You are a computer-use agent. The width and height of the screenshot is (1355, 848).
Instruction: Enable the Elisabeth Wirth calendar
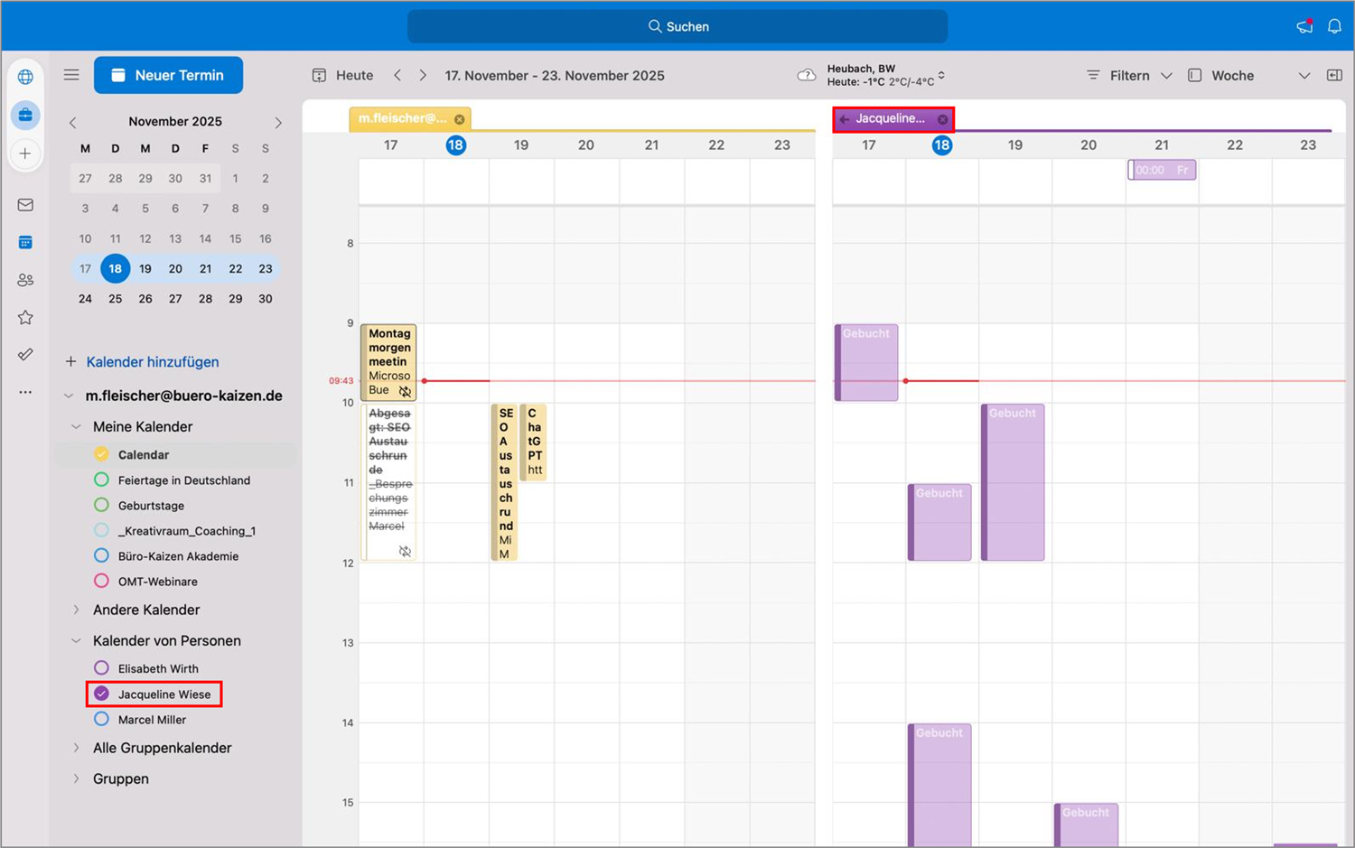point(101,667)
